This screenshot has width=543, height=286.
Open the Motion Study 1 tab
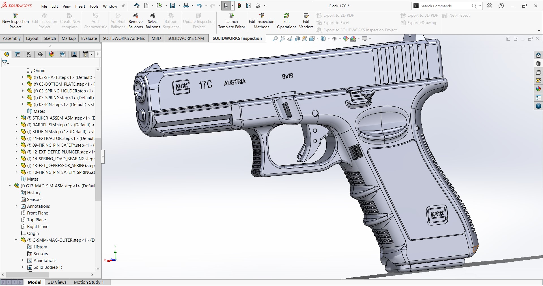89,282
